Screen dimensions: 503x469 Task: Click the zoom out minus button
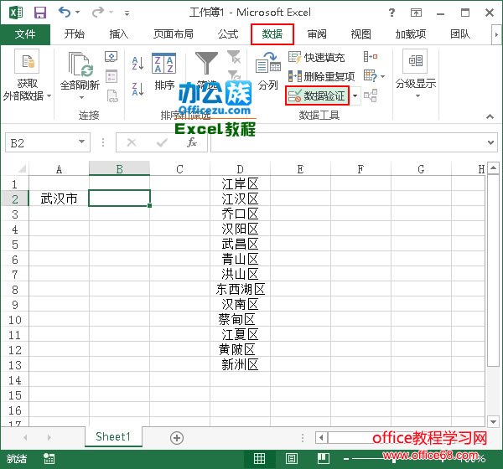[345, 459]
